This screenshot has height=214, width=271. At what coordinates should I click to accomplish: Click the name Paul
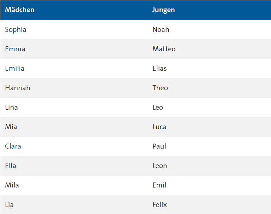(159, 146)
